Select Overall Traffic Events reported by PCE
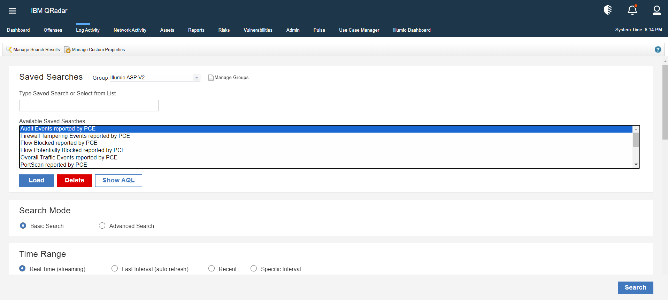The width and height of the screenshot is (668, 300). coord(326,158)
